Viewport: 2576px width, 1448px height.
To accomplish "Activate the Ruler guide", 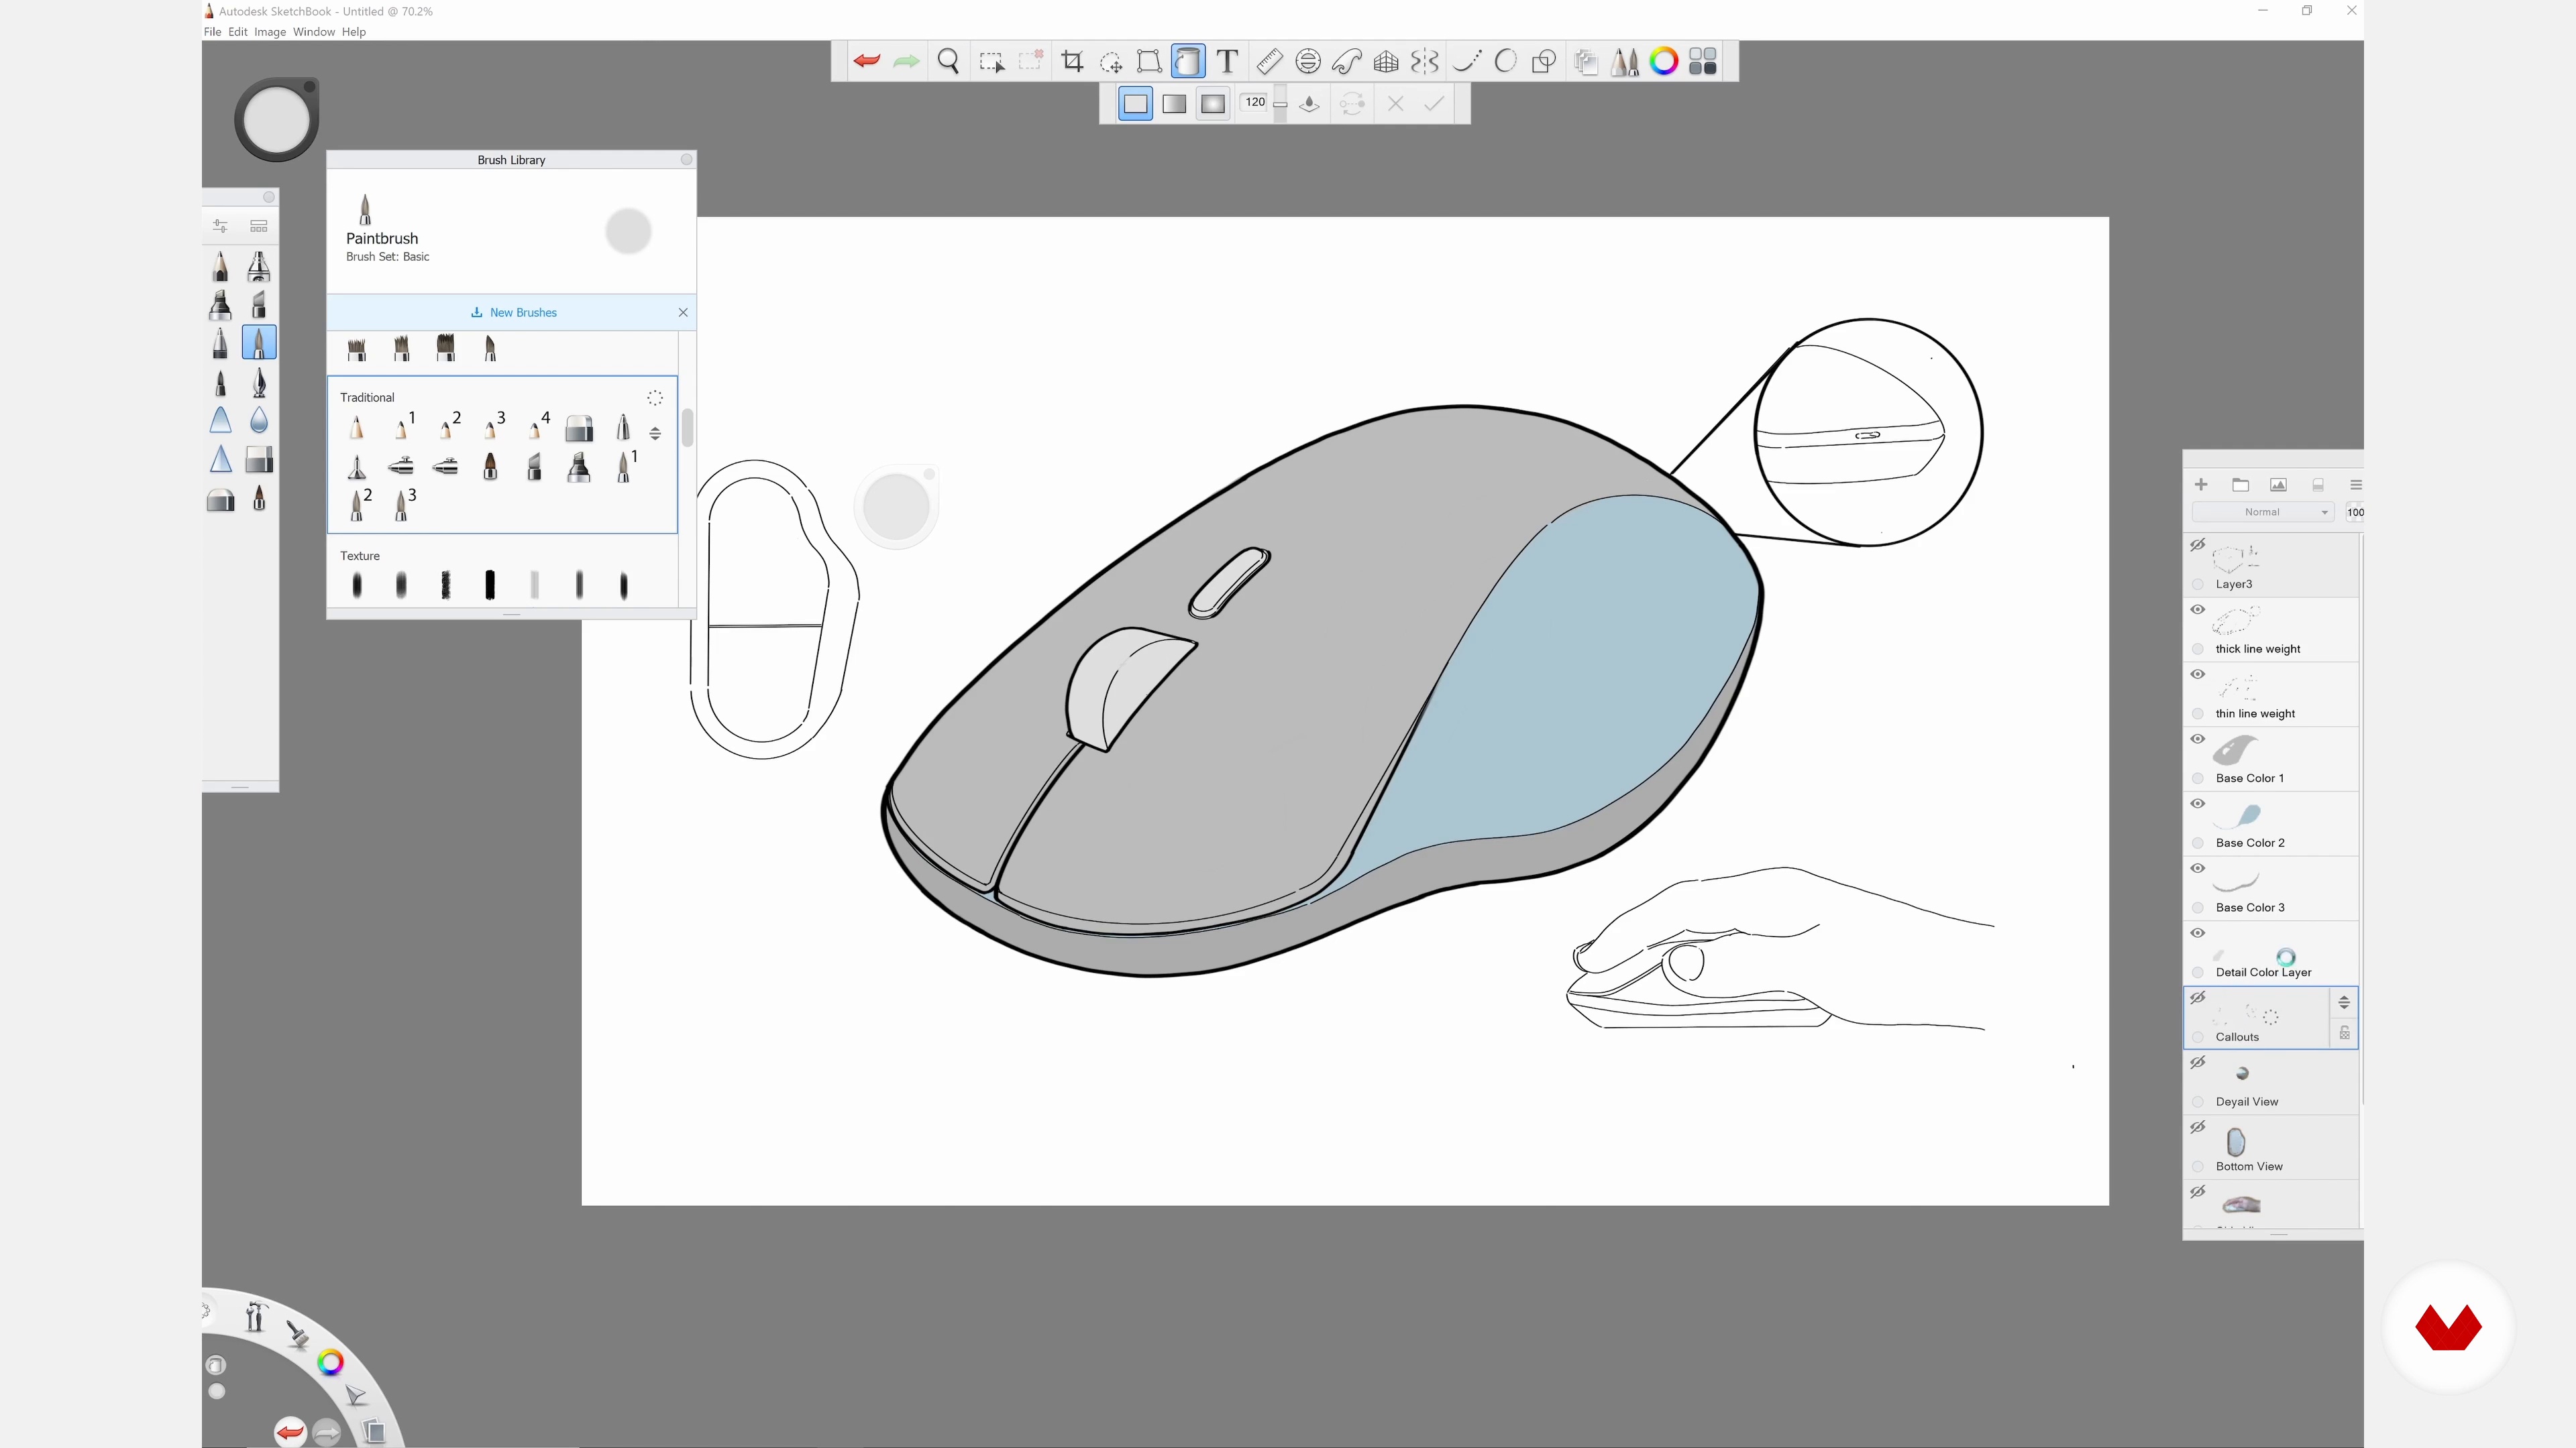I will point(1269,62).
